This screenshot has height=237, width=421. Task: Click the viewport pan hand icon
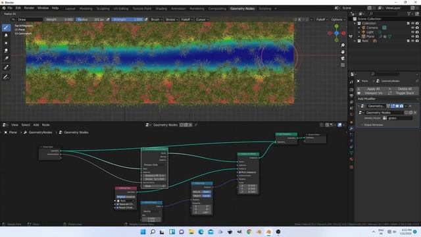tap(343, 51)
